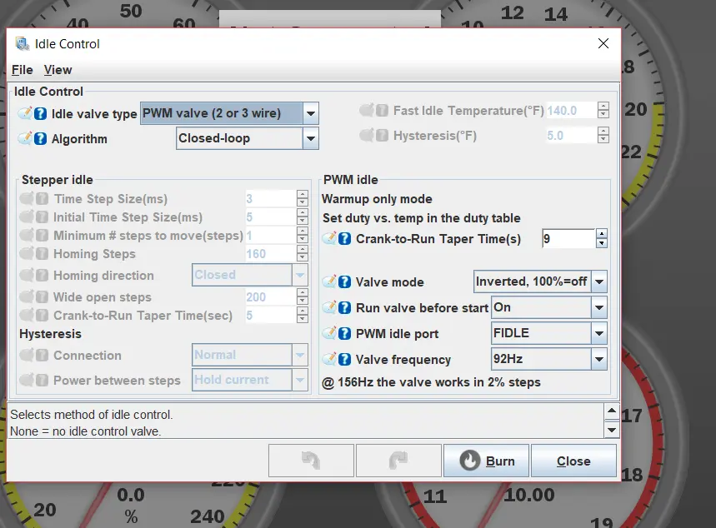Click help icon for Minimum # steps to move

42,236
